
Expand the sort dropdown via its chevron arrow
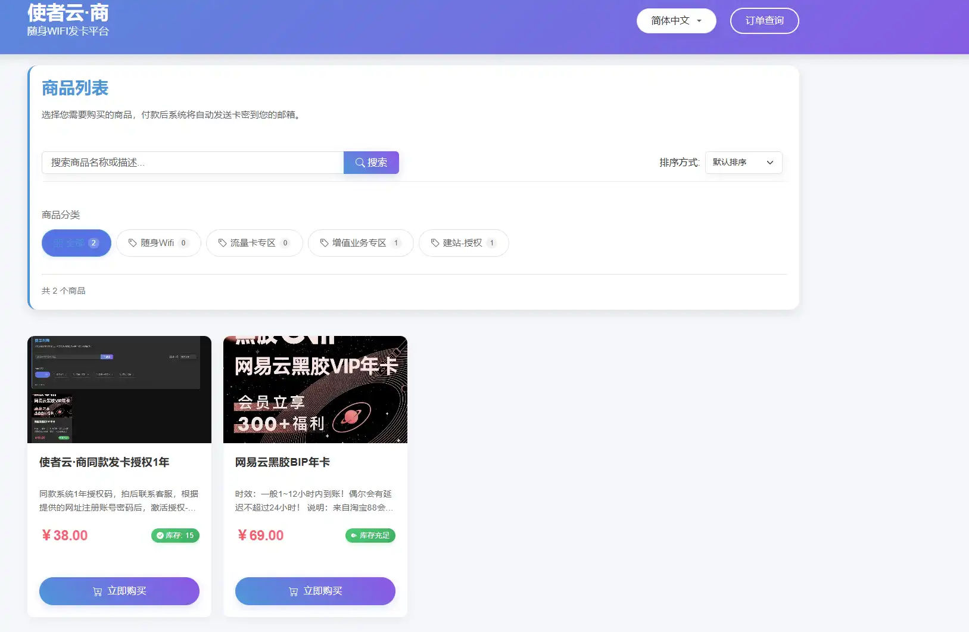point(770,162)
